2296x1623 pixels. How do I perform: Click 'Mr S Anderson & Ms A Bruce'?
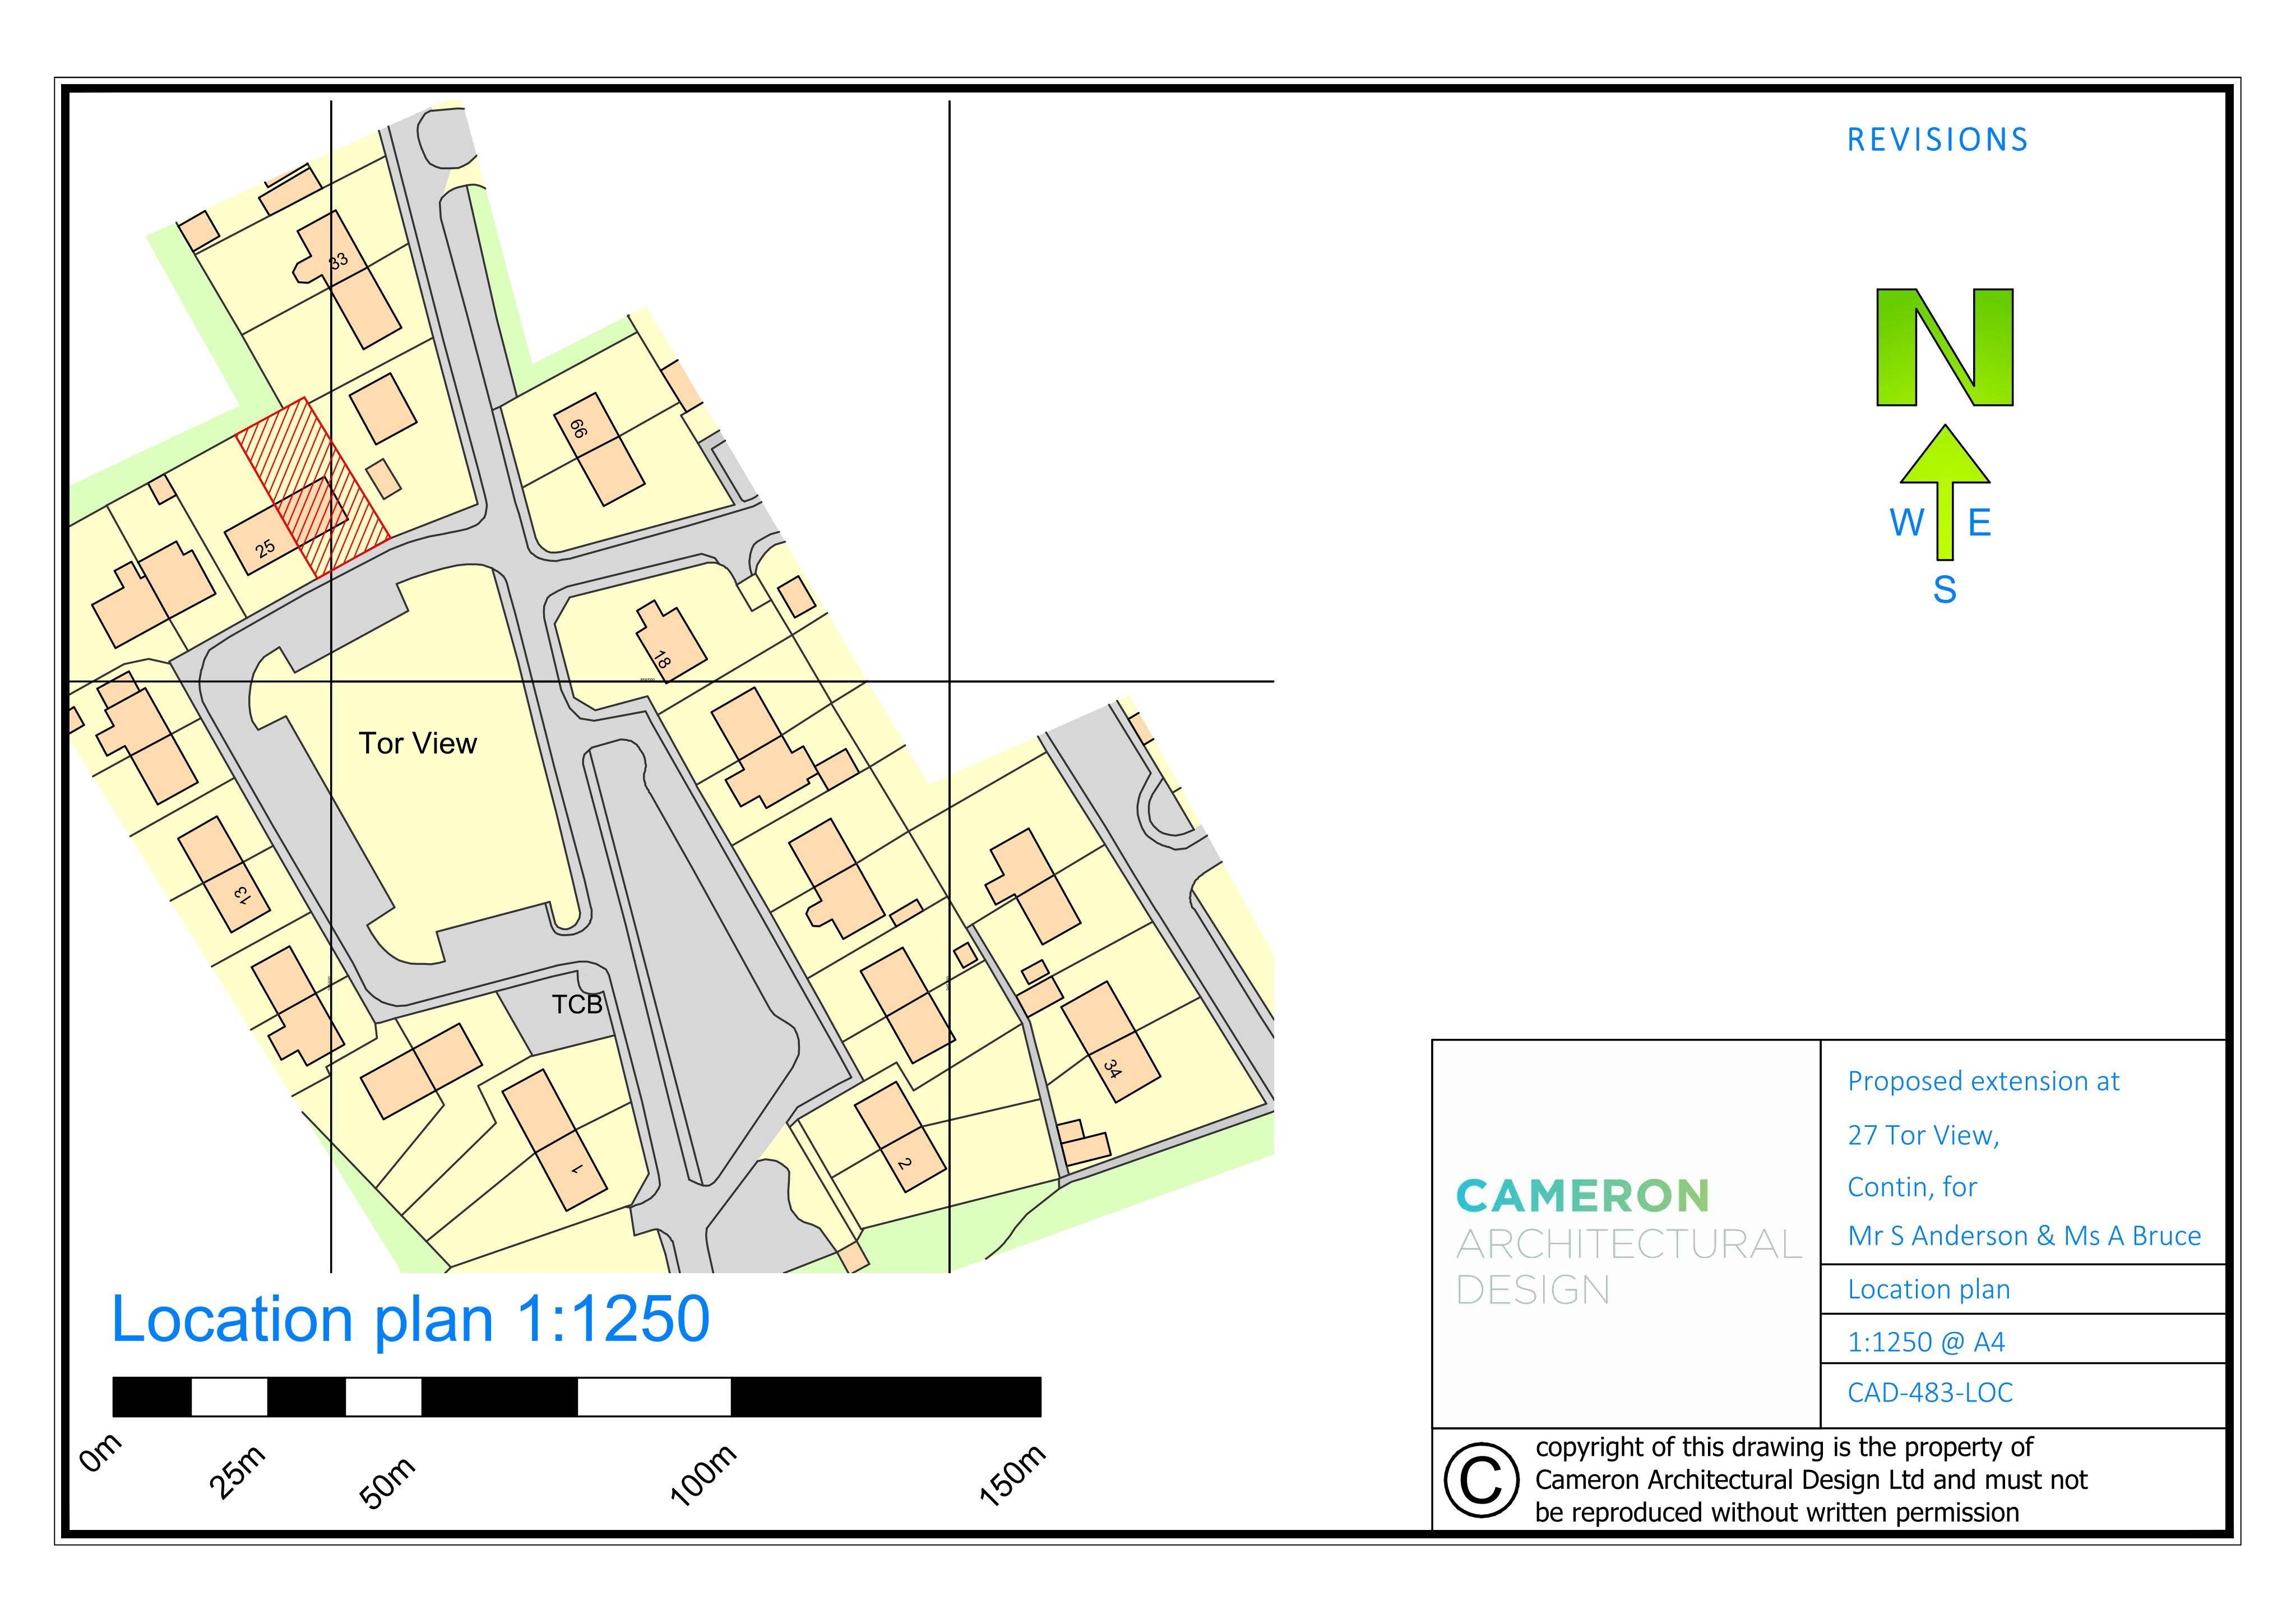pos(2024,1236)
